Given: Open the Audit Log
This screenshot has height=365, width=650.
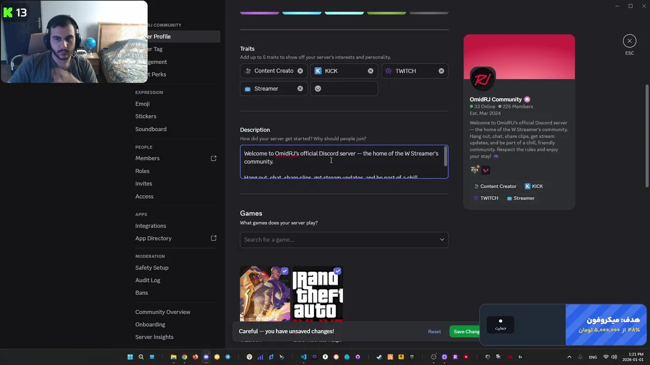Looking at the screenshot, I should 148,280.
